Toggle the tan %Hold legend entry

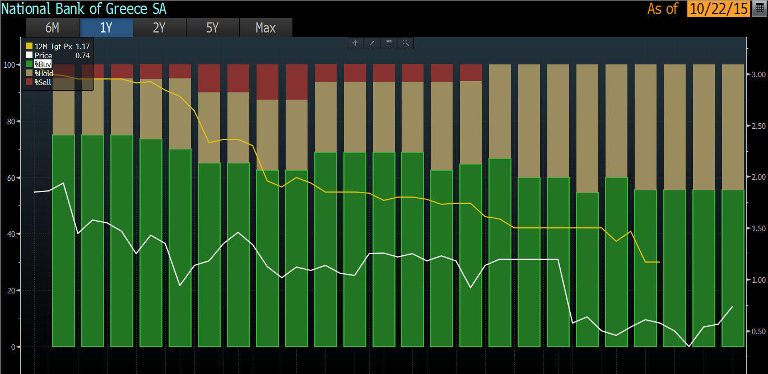(39, 73)
